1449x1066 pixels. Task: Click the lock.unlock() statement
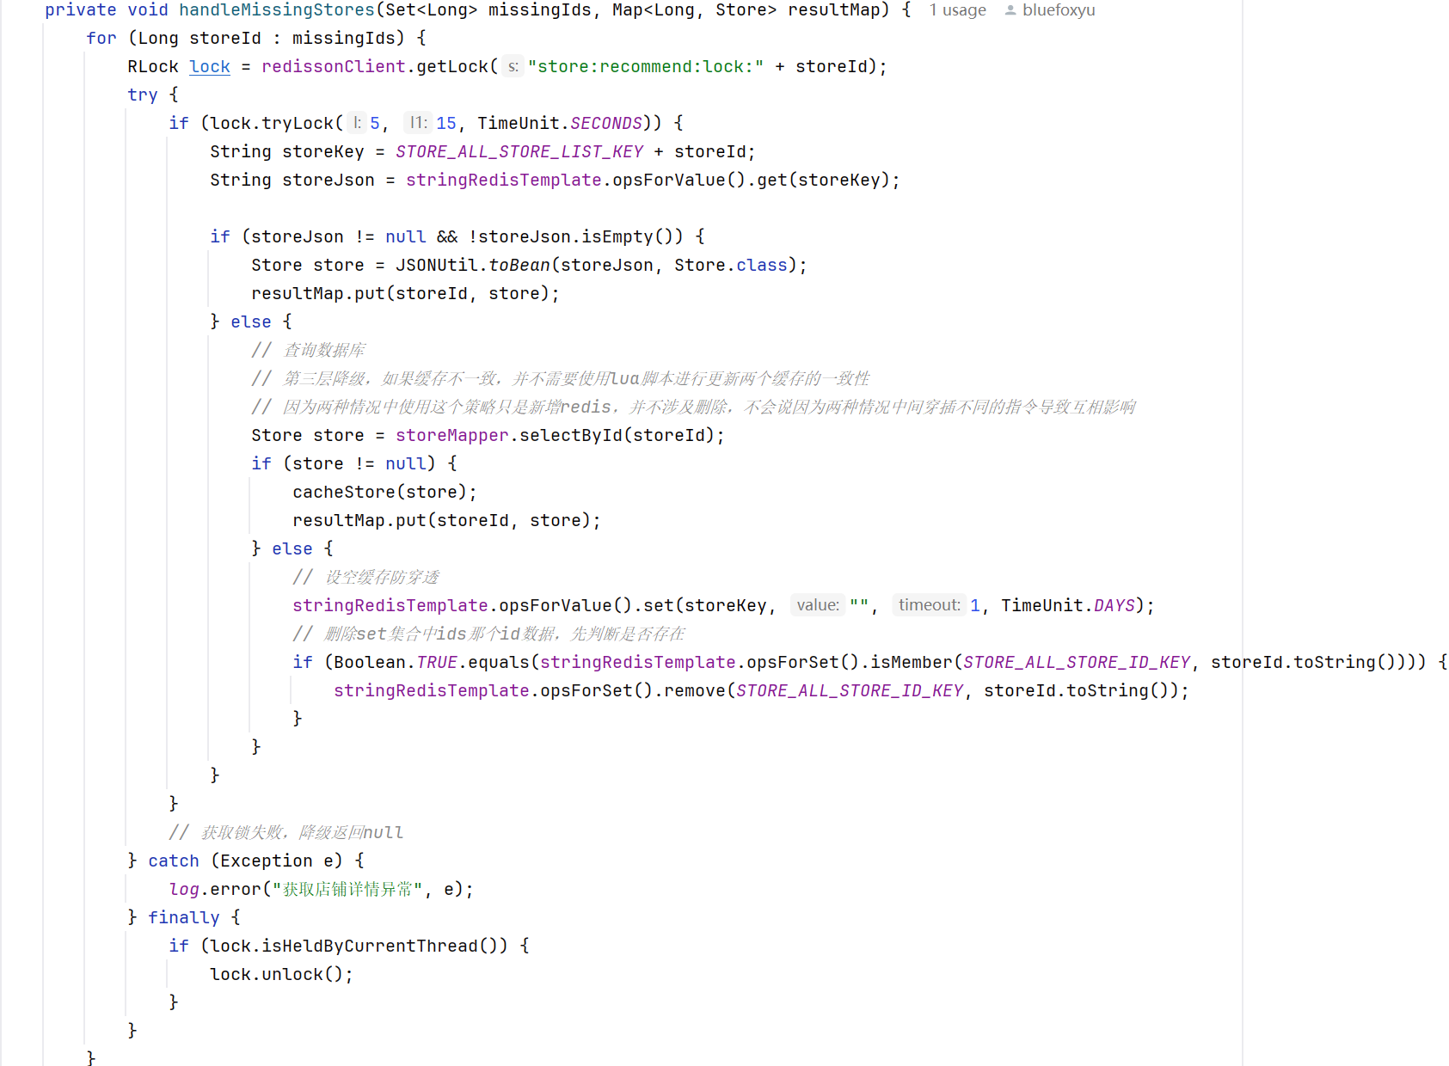(281, 974)
